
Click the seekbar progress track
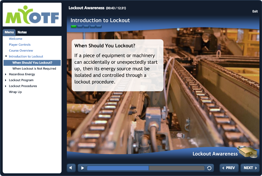coord(146,168)
